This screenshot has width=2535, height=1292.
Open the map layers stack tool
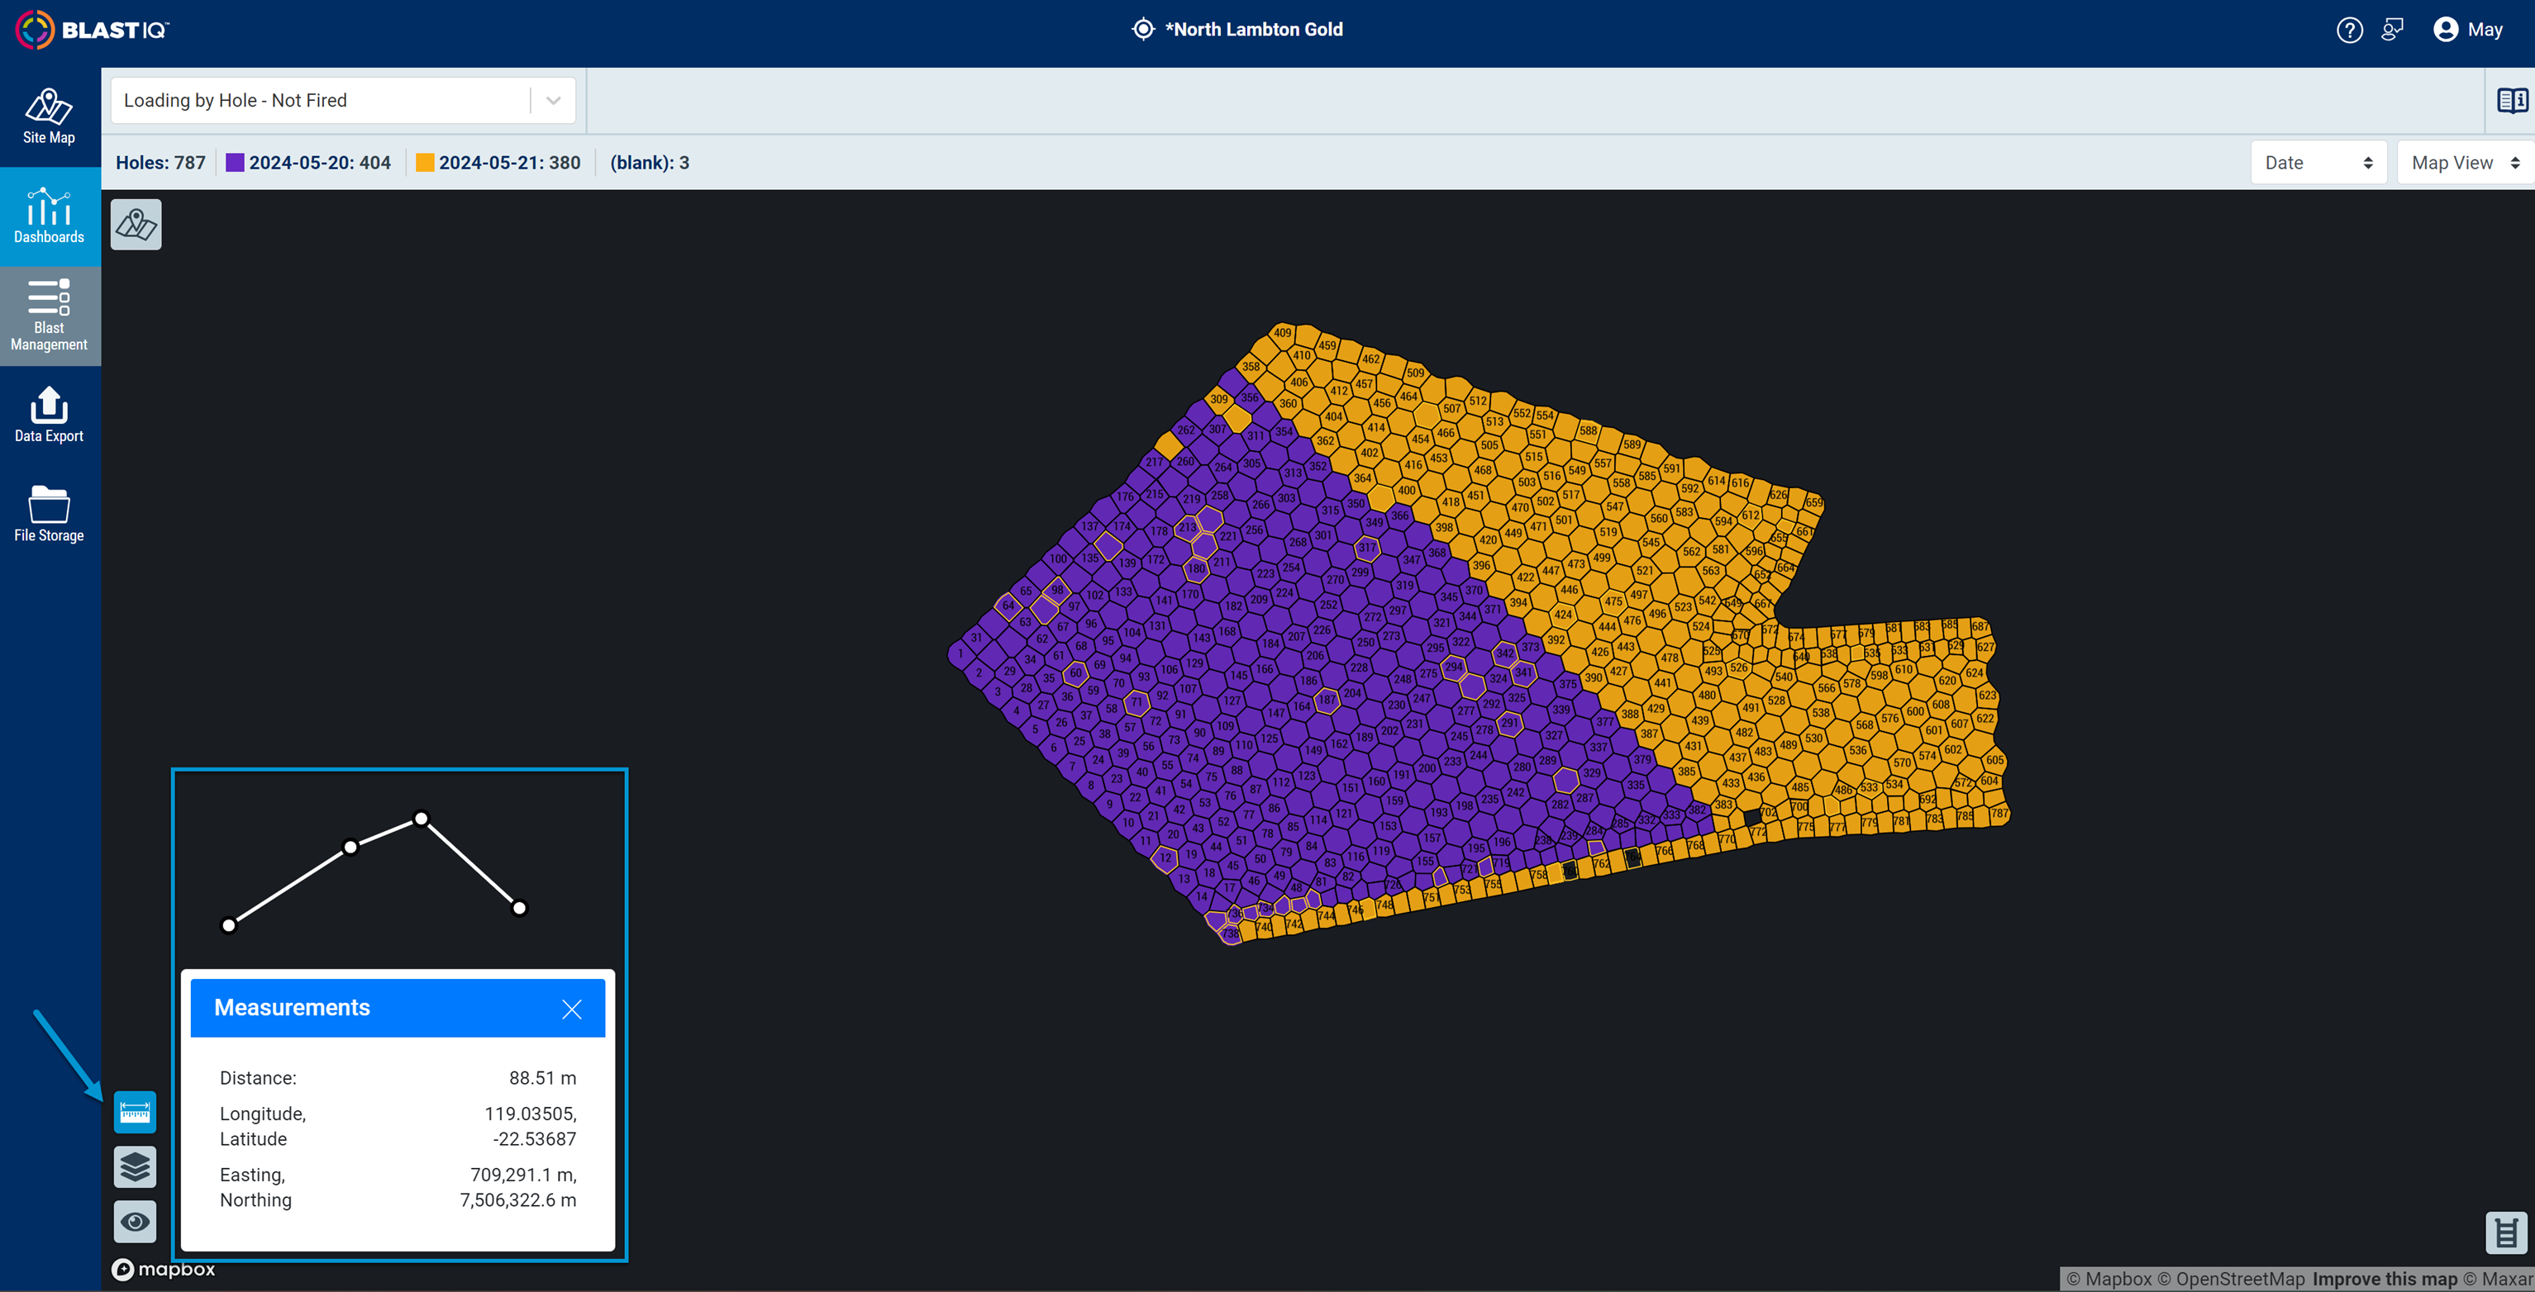(x=135, y=1167)
